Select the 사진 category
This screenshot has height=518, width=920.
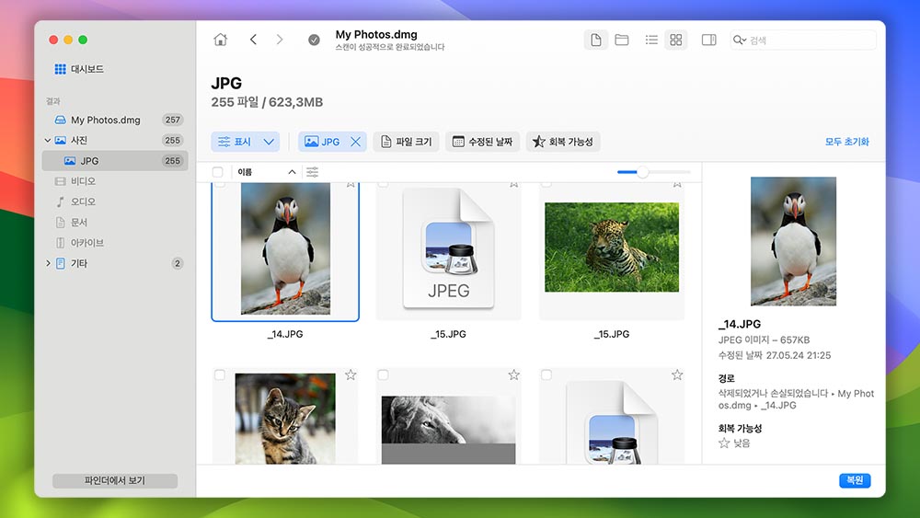(115, 140)
